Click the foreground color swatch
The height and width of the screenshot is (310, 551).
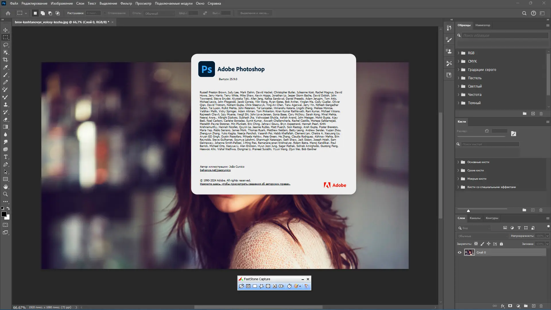point(4,214)
